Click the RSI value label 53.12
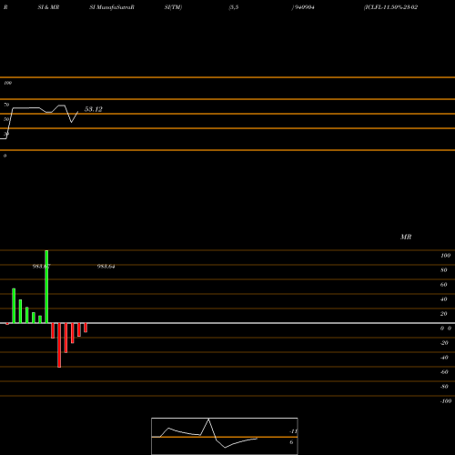455x455 pixels. point(94,109)
